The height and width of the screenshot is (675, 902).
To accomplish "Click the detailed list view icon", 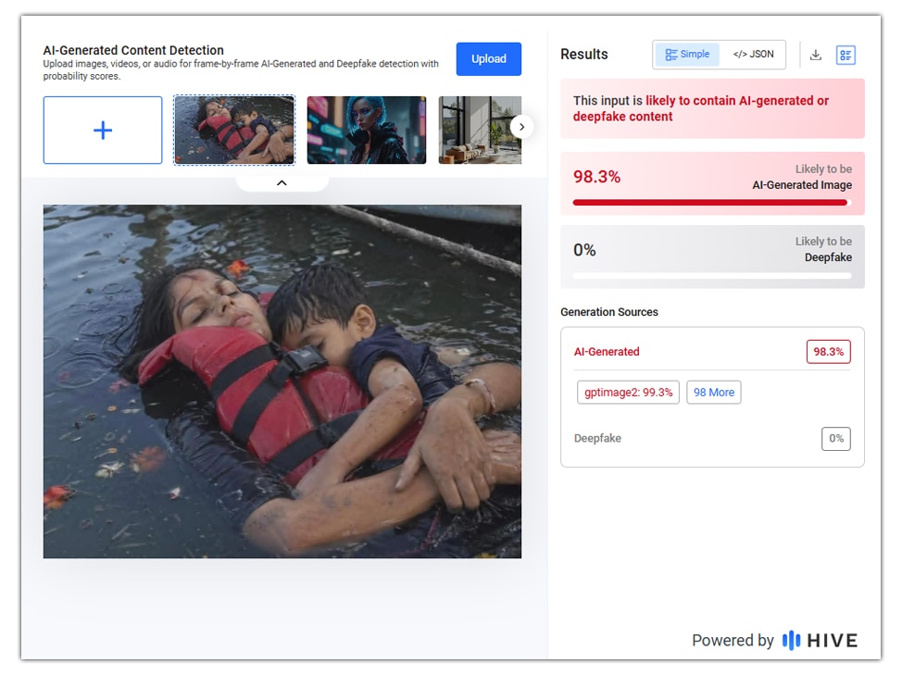I will coord(846,56).
